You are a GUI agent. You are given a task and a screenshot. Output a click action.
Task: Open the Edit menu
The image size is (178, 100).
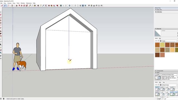pos(1,3)
